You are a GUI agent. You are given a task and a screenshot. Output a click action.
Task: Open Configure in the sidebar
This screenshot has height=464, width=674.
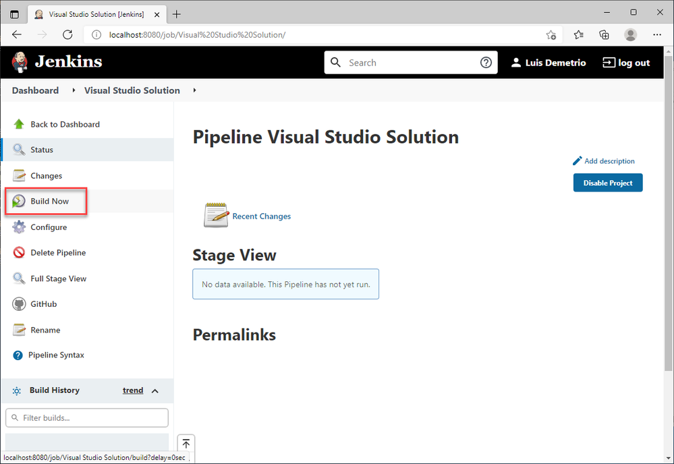coord(87,227)
